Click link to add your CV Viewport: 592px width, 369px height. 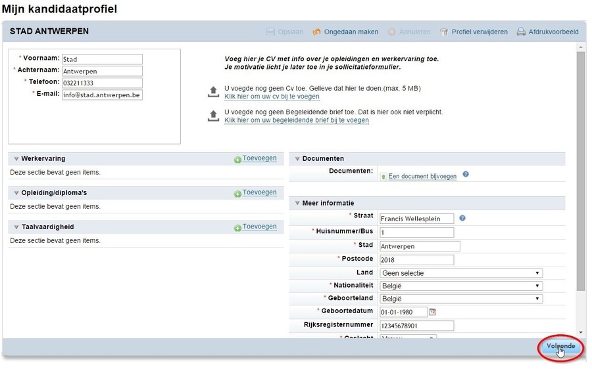point(272,97)
